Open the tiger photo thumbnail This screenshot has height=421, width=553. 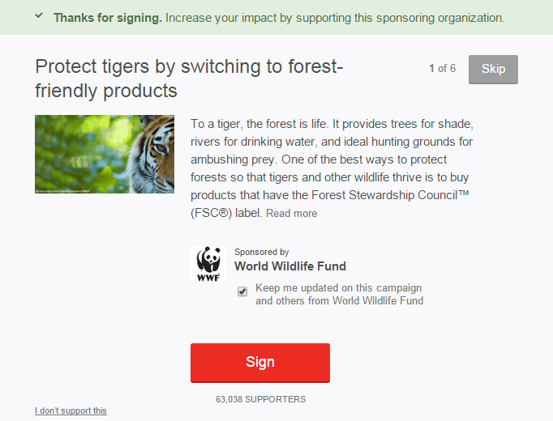(105, 154)
